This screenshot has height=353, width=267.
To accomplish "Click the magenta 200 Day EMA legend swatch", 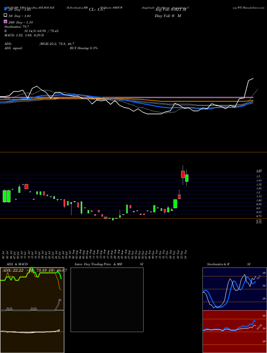I will [5, 22].
